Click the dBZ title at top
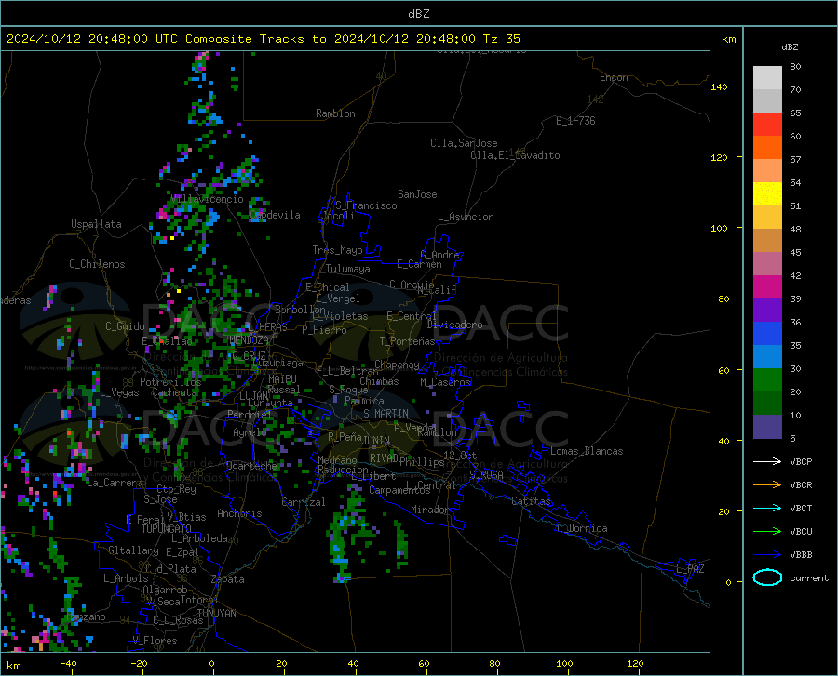 point(418,14)
